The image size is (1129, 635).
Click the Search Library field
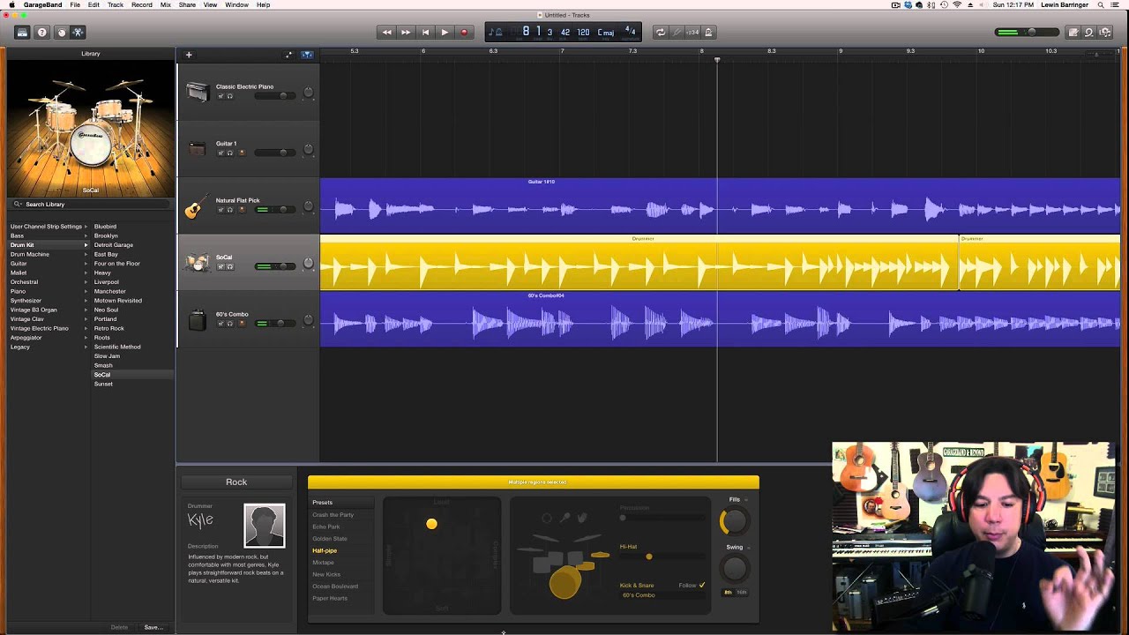(x=91, y=204)
